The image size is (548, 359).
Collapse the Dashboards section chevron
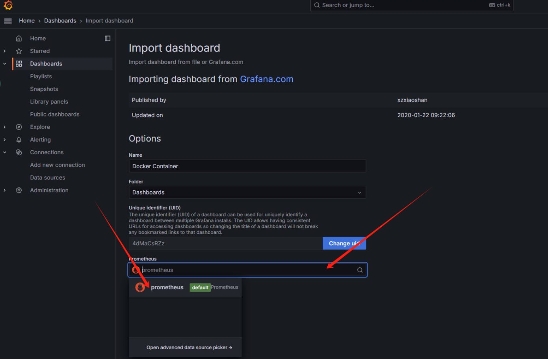click(5, 64)
